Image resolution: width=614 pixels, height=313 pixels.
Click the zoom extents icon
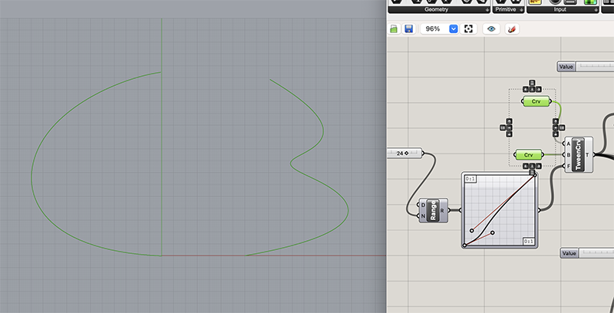pyautogui.click(x=467, y=28)
